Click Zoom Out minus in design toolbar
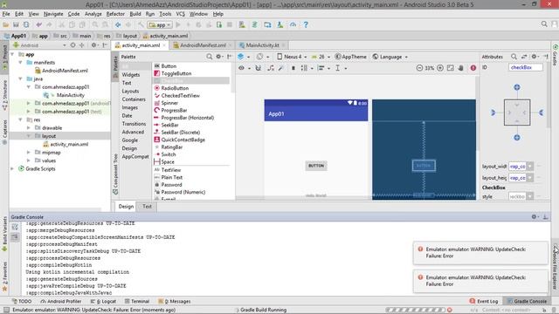The width and height of the screenshot is (559, 314). [x=419, y=68]
